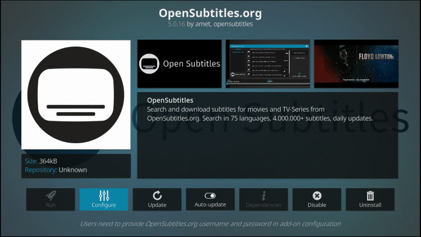Click the rocket icon on the Run button

[50, 195]
